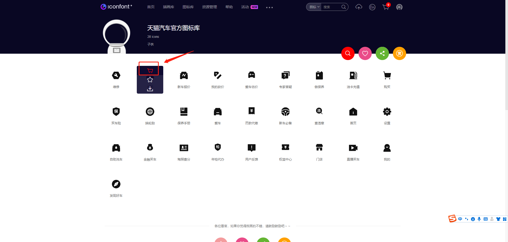This screenshot has height=242, width=508.
Task: Click the Sogou input method S logo
Action: [452, 219]
